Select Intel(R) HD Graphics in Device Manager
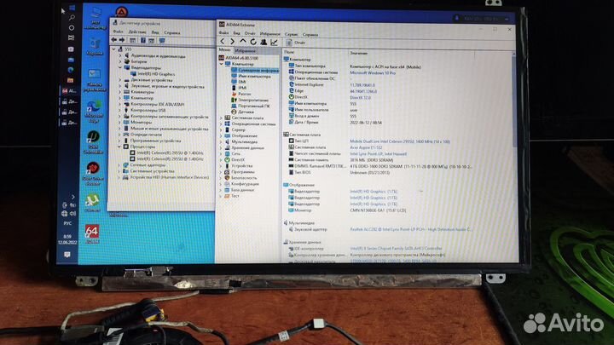The image size is (614, 345). 153,74
